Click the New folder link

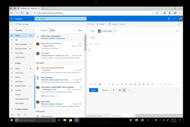coord(19,103)
